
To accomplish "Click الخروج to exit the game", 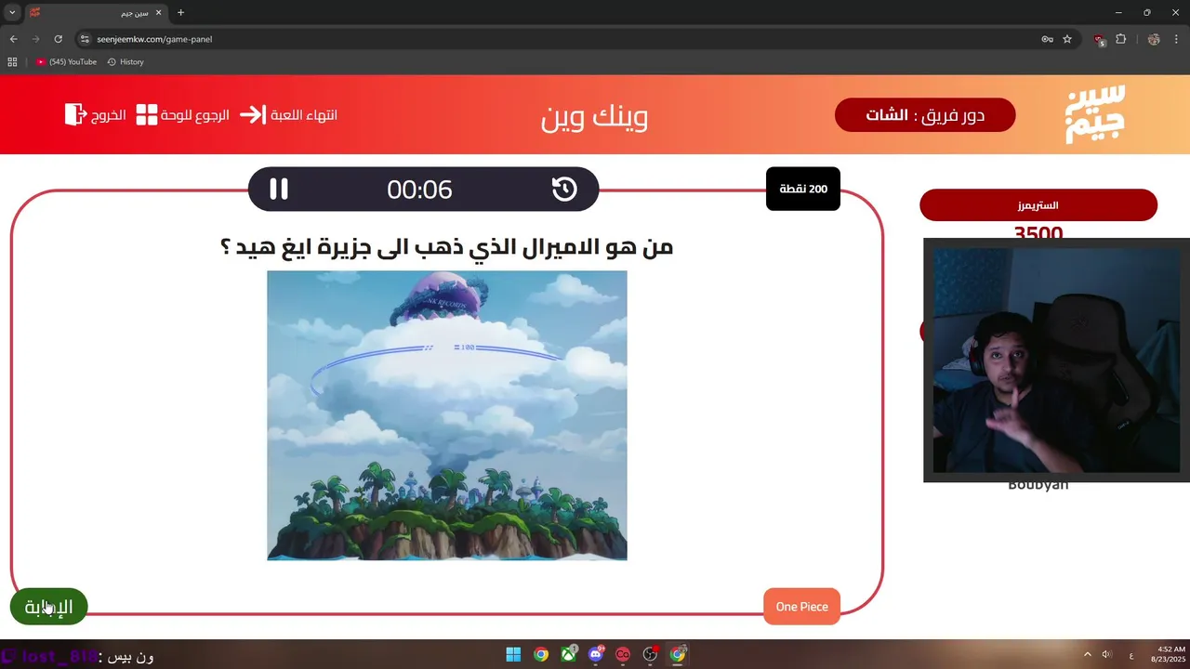I will (109, 115).
